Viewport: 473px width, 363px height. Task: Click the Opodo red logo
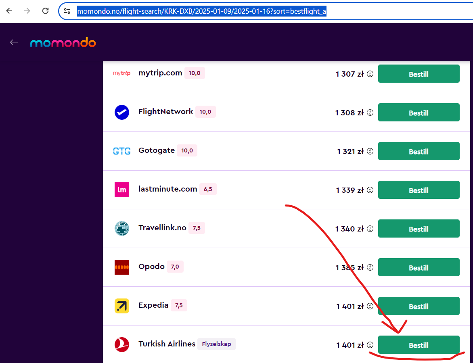coord(122,267)
